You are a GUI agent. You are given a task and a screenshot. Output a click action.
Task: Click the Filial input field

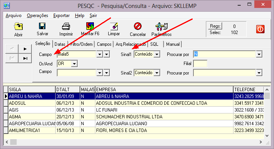point(200,64)
